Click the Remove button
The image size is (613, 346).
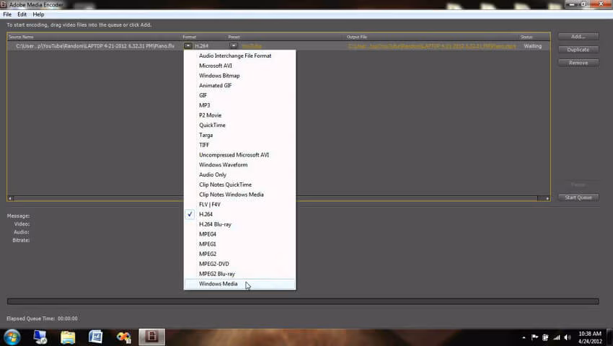coord(578,63)
